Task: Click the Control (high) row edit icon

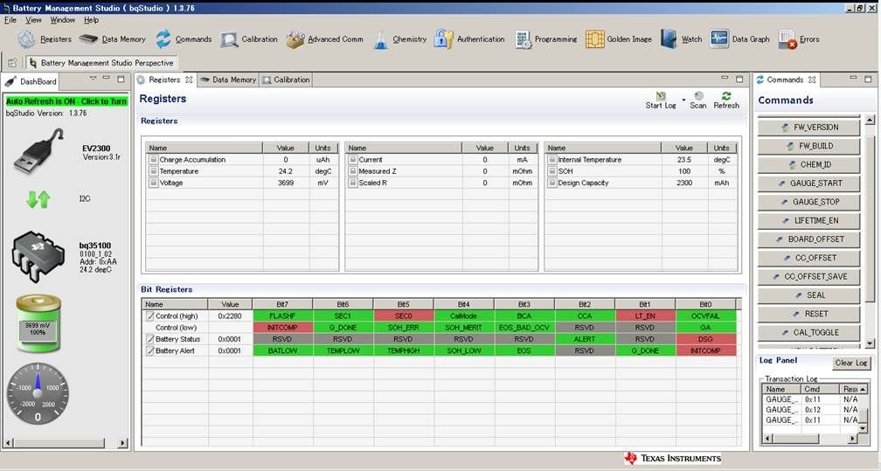Action: click(150, 315)
